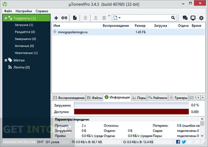Open the Настройки menu
The image size is (208, 147).
pyautogui.click(x=24, y=11)
